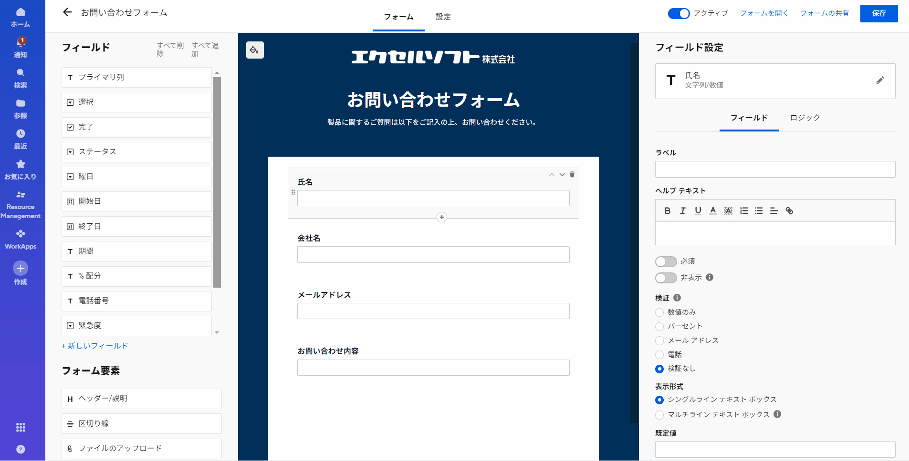909x461 pixels.
Task: Click the plus icon below 氏名 field
Action: tap(442, 217)
